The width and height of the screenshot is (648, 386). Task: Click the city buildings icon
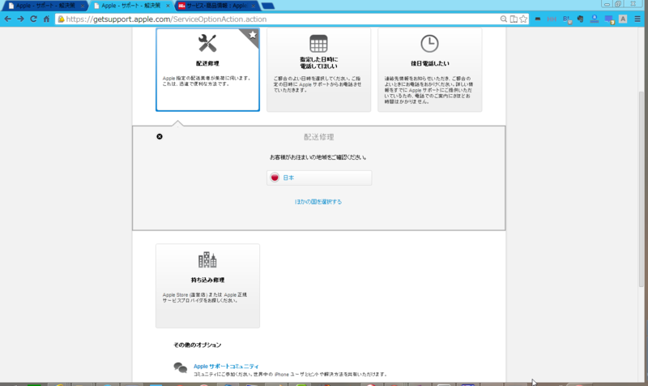pyautogui.click(x=207, y=259)
